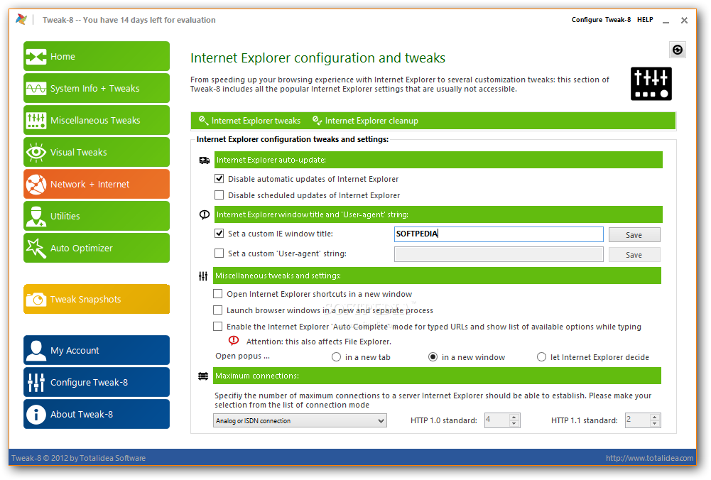Click the red attention warning icon
711x480 pixels.
234,341
